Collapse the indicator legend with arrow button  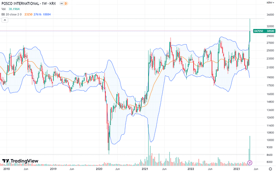tap(5, 20)
